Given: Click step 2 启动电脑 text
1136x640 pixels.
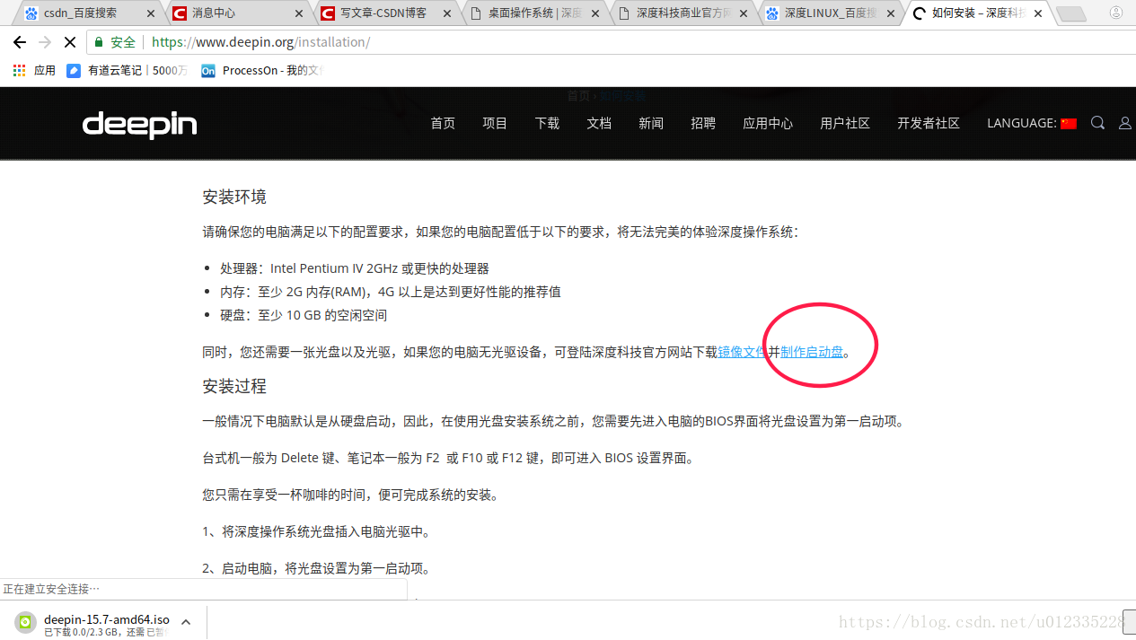Looking at the screenshot, I should (x=316, y=568).
